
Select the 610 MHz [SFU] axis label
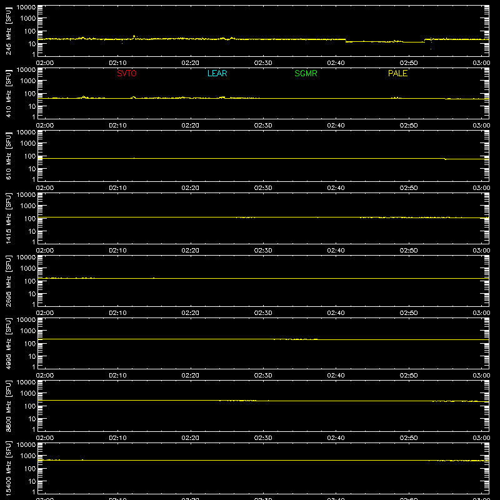8,156
